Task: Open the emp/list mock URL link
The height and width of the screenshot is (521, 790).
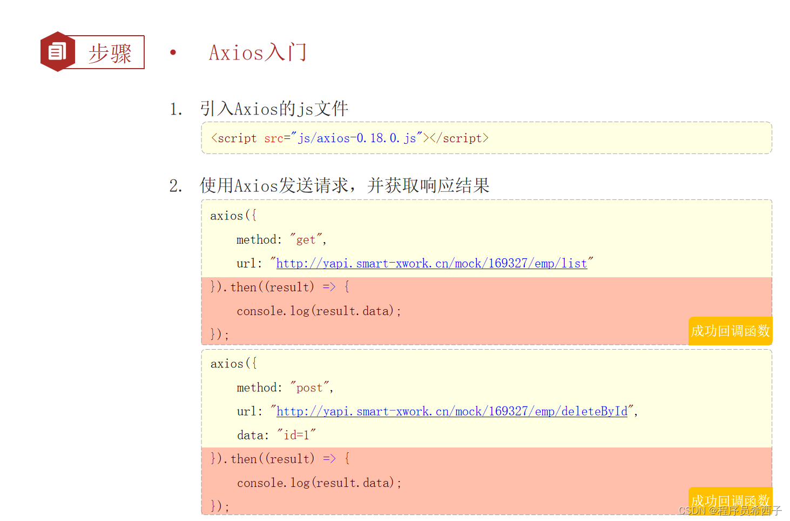Action: click(431, 263)
